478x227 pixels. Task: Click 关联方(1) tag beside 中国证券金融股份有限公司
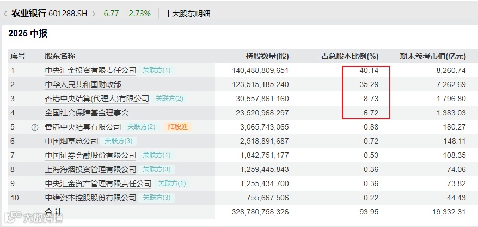(x=157, y=155)
